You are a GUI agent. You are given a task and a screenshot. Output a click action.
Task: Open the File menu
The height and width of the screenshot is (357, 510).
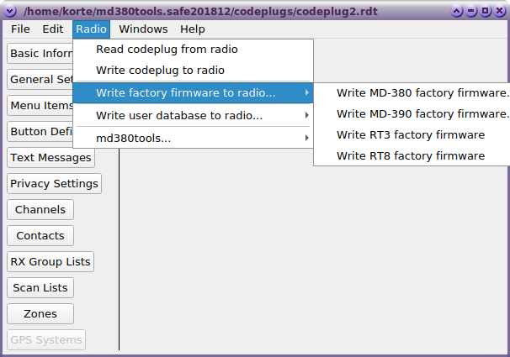pos(21,29)
